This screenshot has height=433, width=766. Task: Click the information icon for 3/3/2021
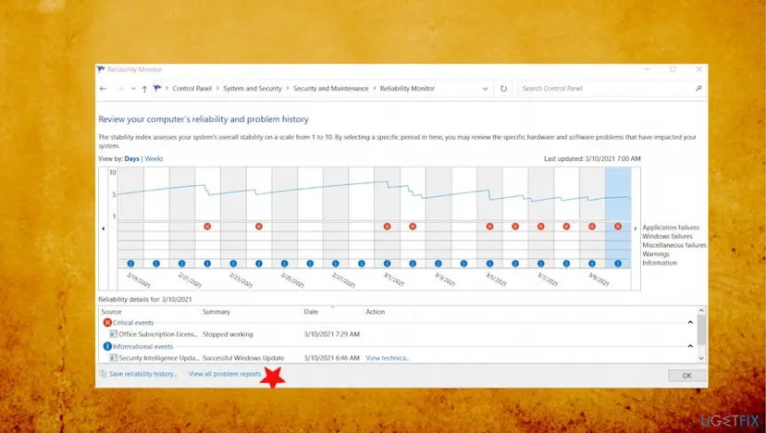click(x=439, y=264)
